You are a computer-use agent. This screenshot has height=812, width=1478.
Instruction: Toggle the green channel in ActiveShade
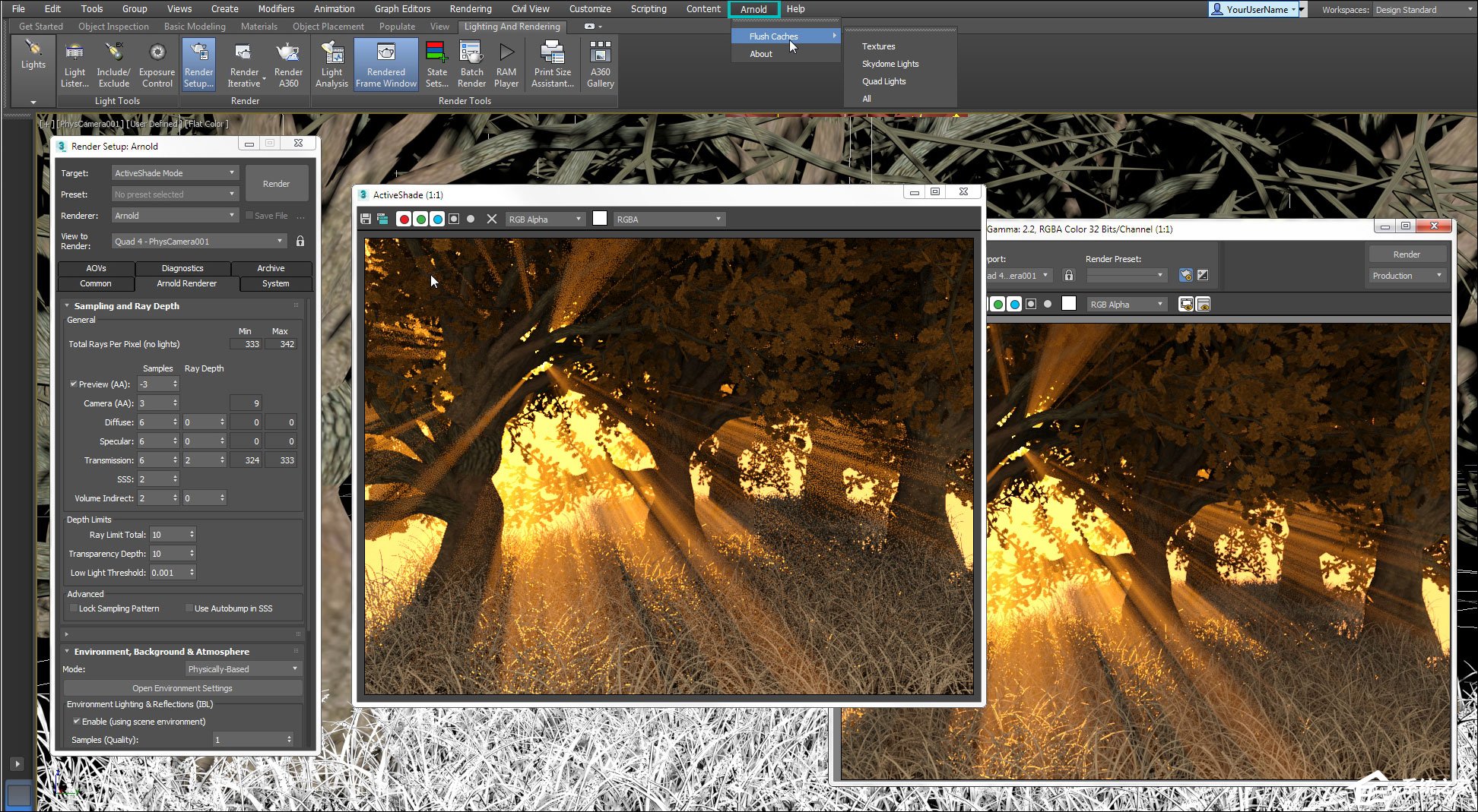(421, 219)
